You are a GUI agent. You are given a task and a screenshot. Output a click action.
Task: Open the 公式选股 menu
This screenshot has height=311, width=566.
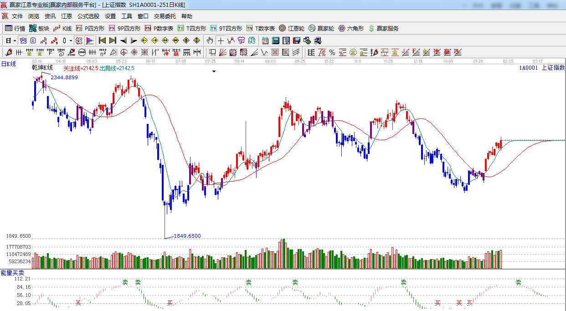click(88, 16)
